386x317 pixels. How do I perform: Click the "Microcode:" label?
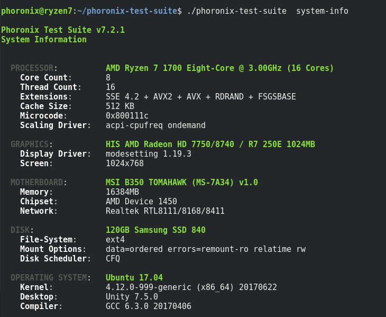click(x=43, y=116)
